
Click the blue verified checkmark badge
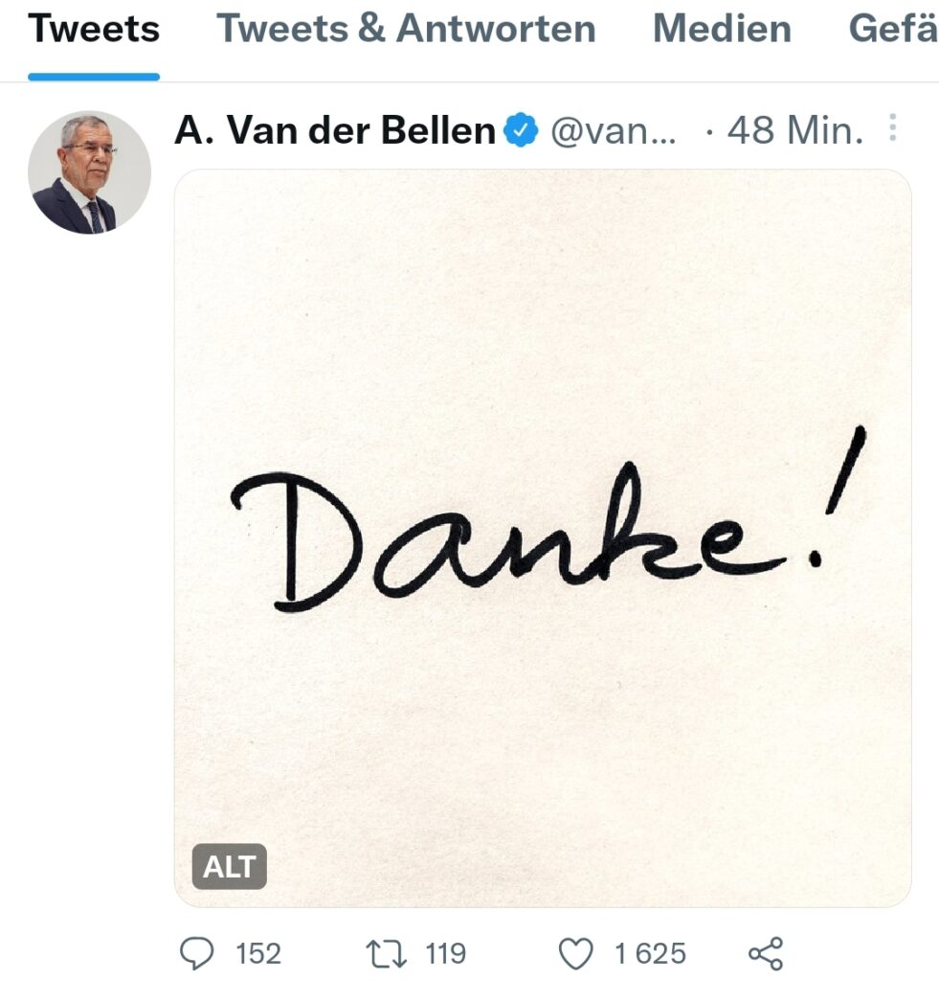[x=522, y=130]
